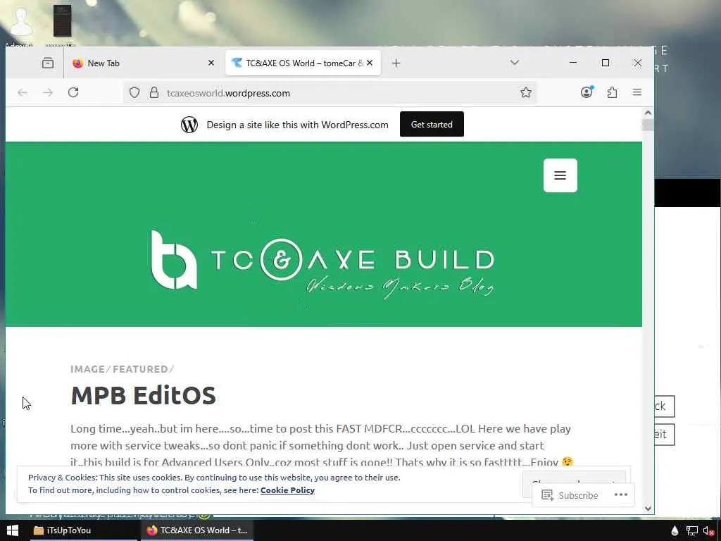This screenshot has width=721, height=541.
Task: Reload the current page
Action: click(x=73, y=92)
